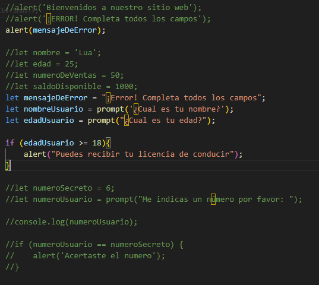Click the comment let numeroDeVentas = 50

(x=65, y=75)
